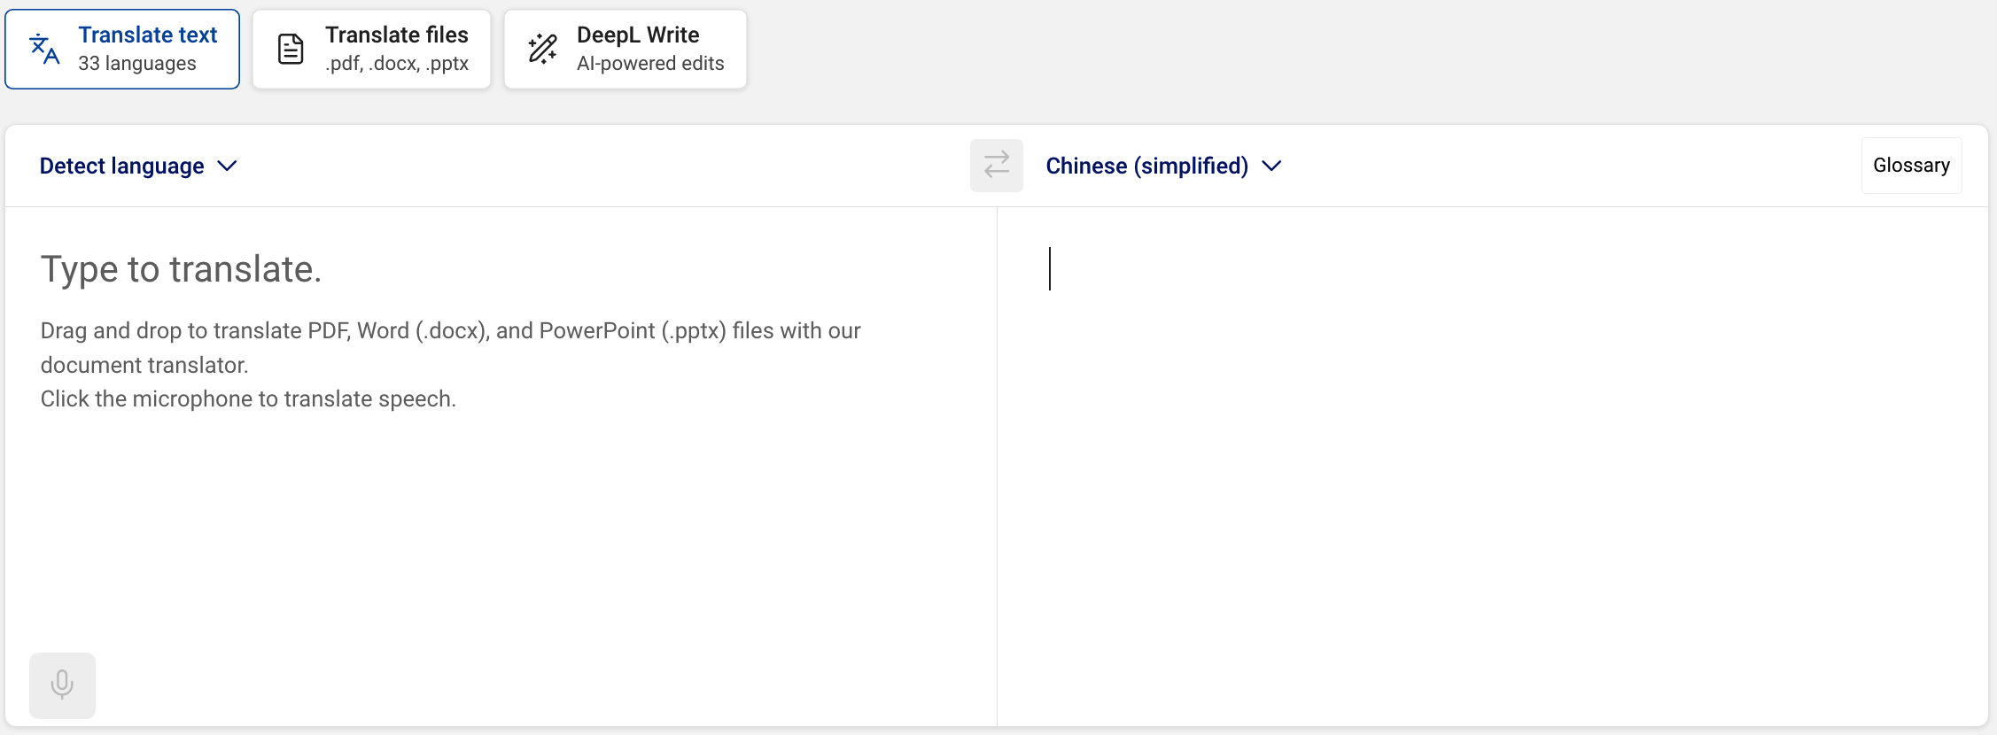1997x735 pixels.
Task: Open the Glossary button
Action: click(x=1912, y=166)
